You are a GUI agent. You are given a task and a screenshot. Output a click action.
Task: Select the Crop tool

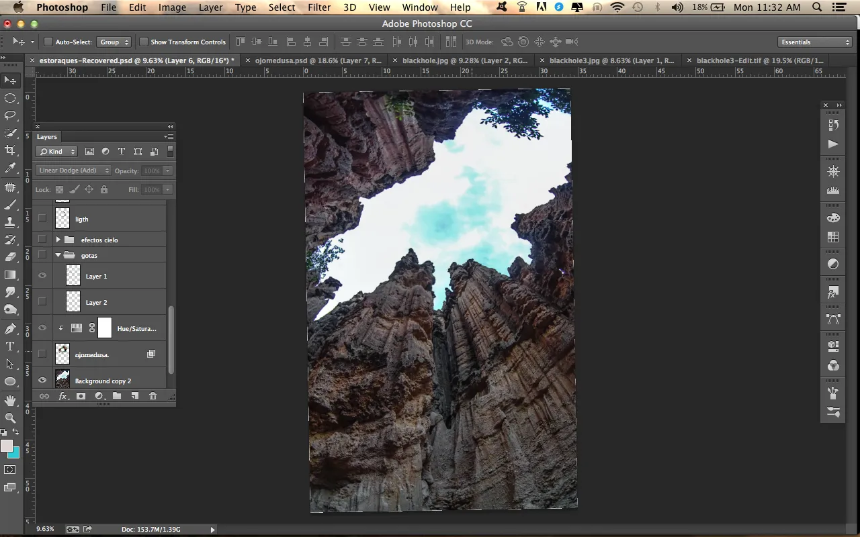[x=10, y=150]
